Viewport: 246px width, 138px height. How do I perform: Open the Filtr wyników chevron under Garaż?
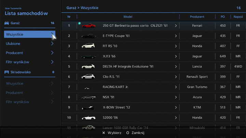[x=52, y=62]
